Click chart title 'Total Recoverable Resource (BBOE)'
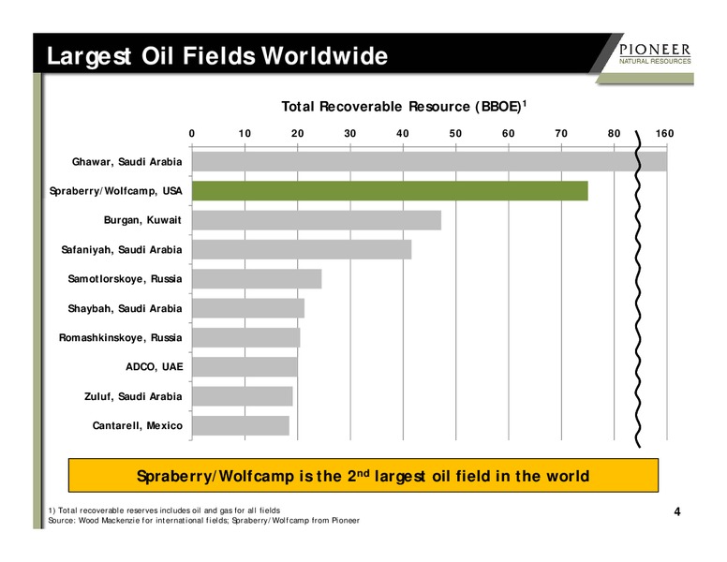Screen dimensions: 727x562 click(404, 107)
